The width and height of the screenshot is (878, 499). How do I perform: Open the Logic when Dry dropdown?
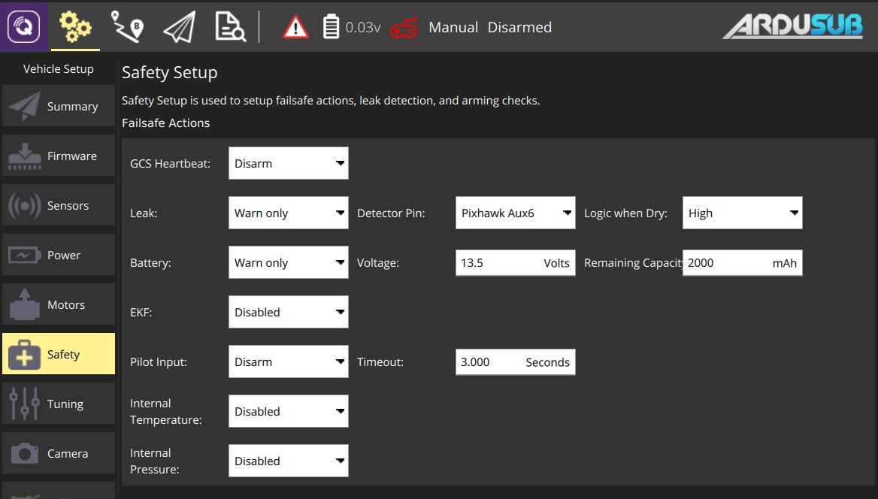742,213
